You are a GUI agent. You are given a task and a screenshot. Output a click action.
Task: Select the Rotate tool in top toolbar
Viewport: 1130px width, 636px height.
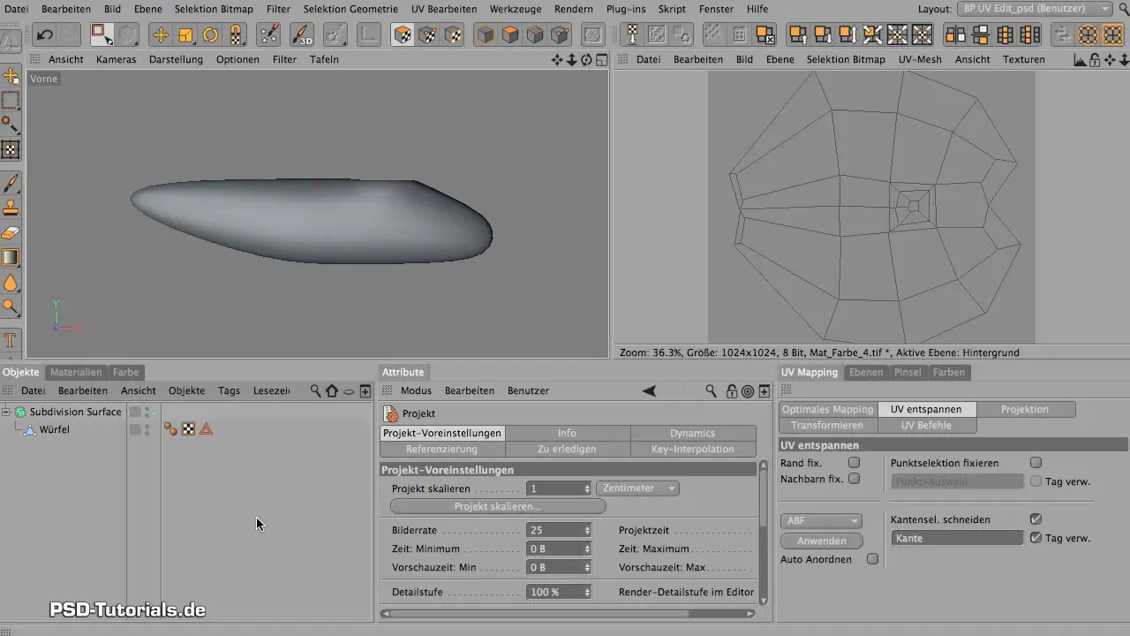[x=211, y=35]
